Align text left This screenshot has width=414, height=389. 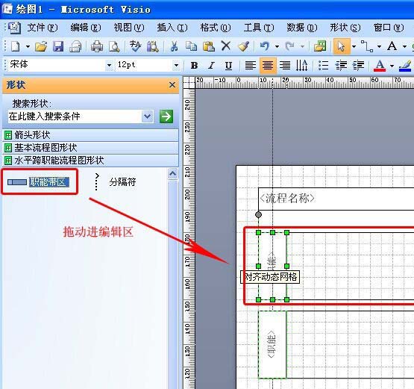pos(251,65)
